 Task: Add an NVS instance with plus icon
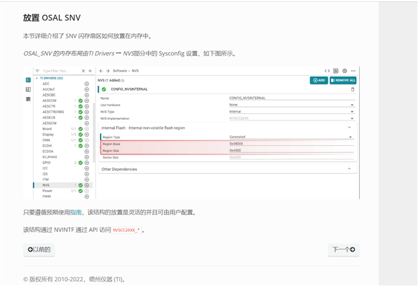[x=87, y=185]
